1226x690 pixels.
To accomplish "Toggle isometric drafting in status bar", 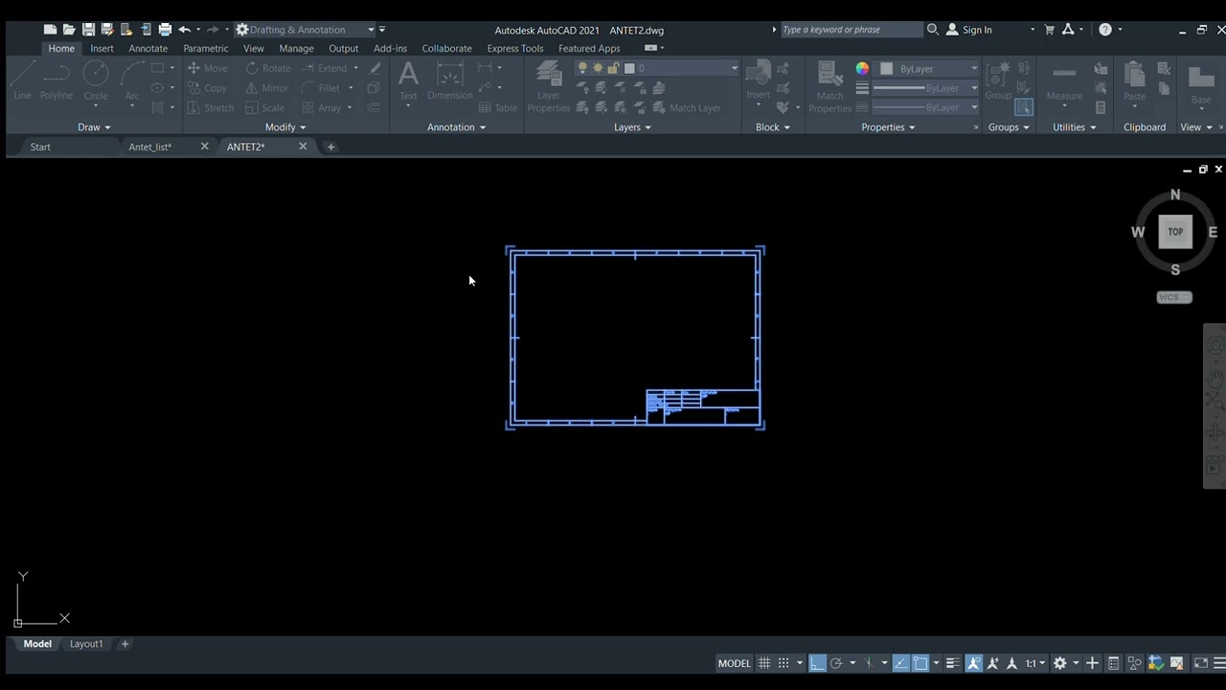I will pos(869,663).
